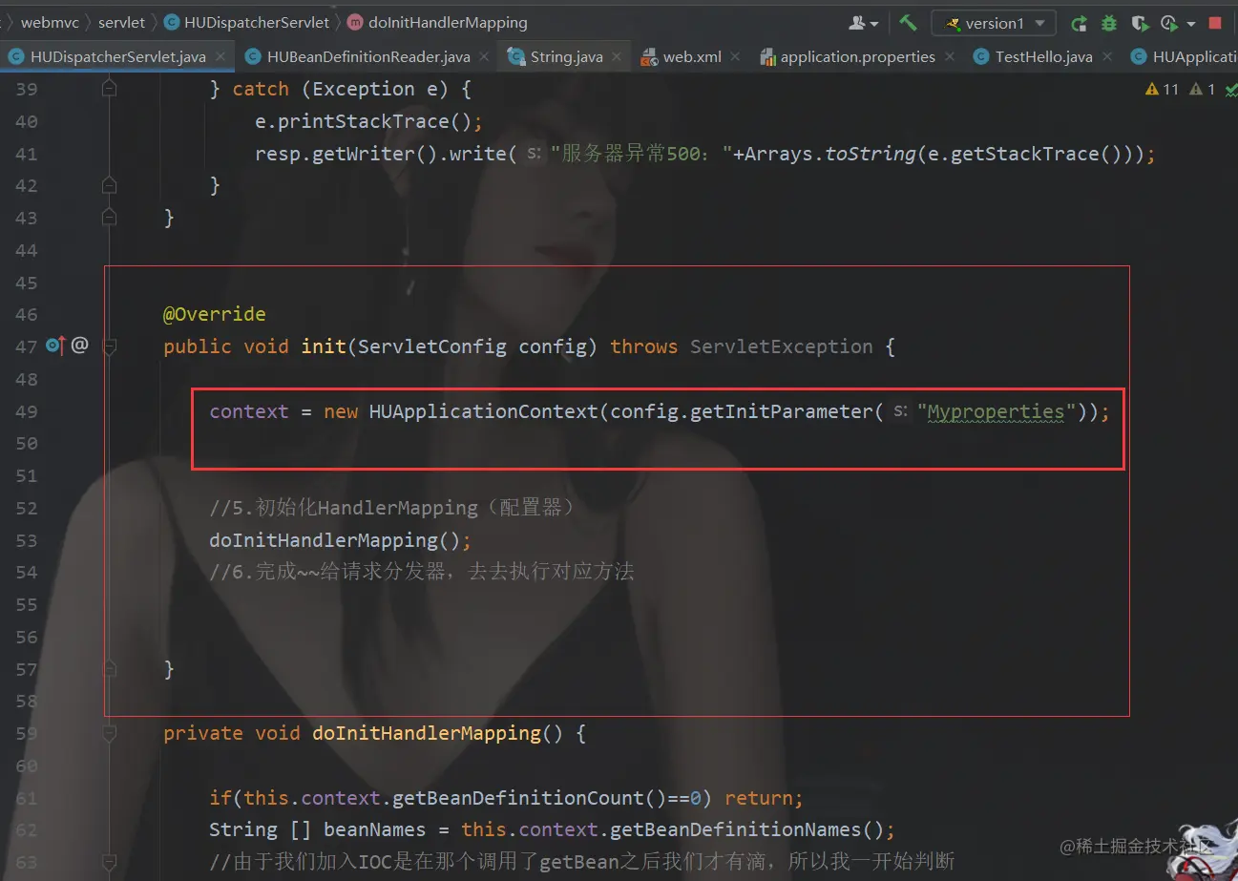Click the "Myproperties" string literal
This screenshot has width=1238, height=881.
[996, 411]
